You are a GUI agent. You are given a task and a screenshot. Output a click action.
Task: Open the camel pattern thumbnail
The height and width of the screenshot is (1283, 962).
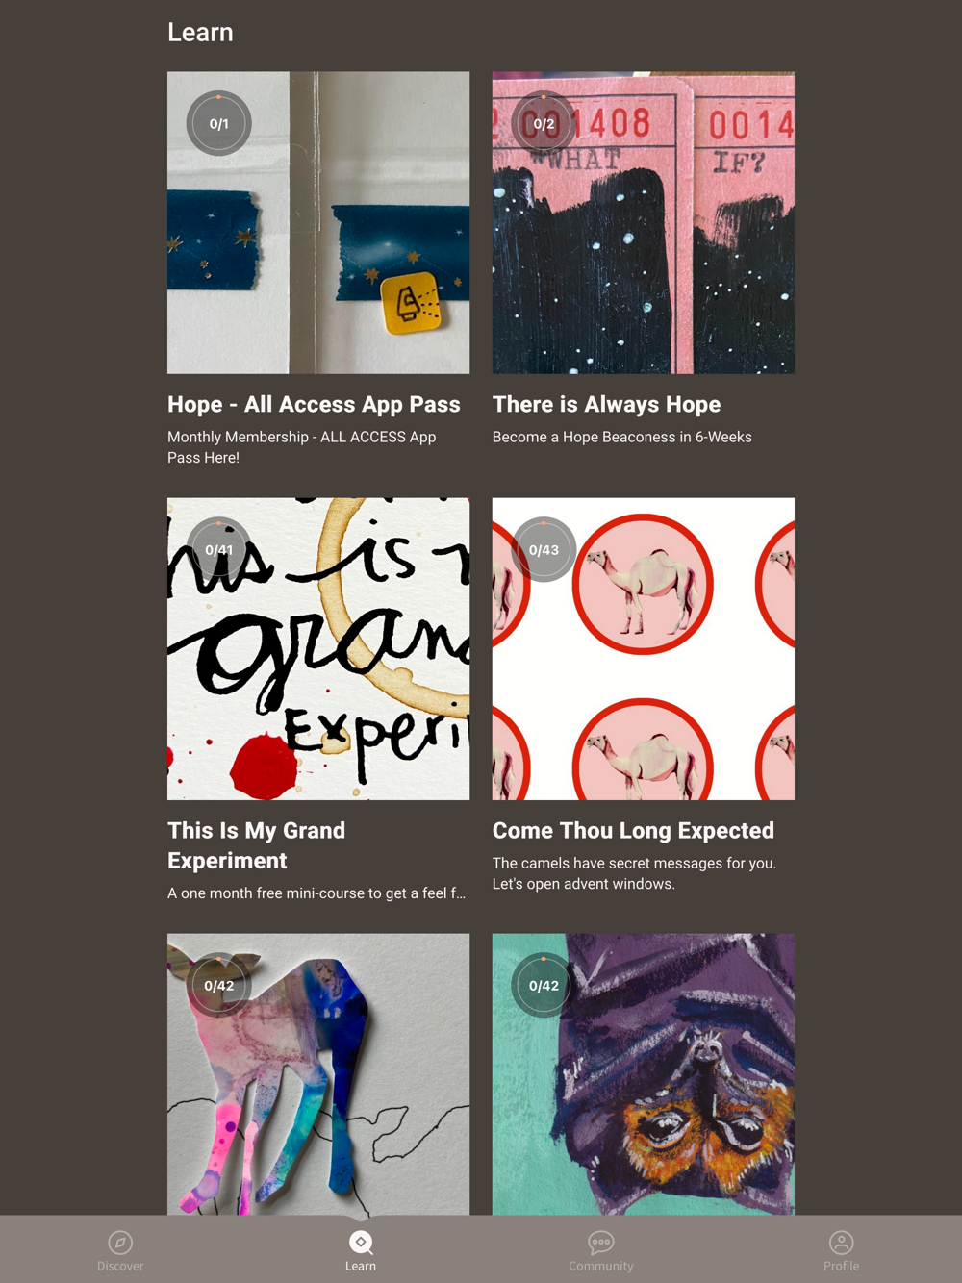644,649
